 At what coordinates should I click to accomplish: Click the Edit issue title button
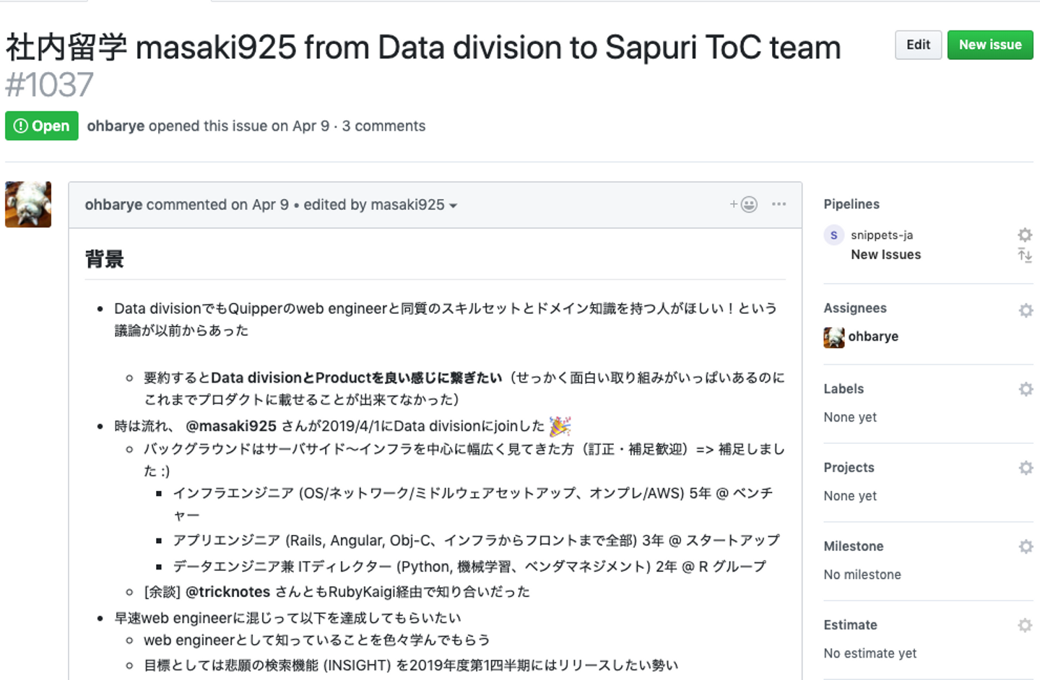pos(918,45)
